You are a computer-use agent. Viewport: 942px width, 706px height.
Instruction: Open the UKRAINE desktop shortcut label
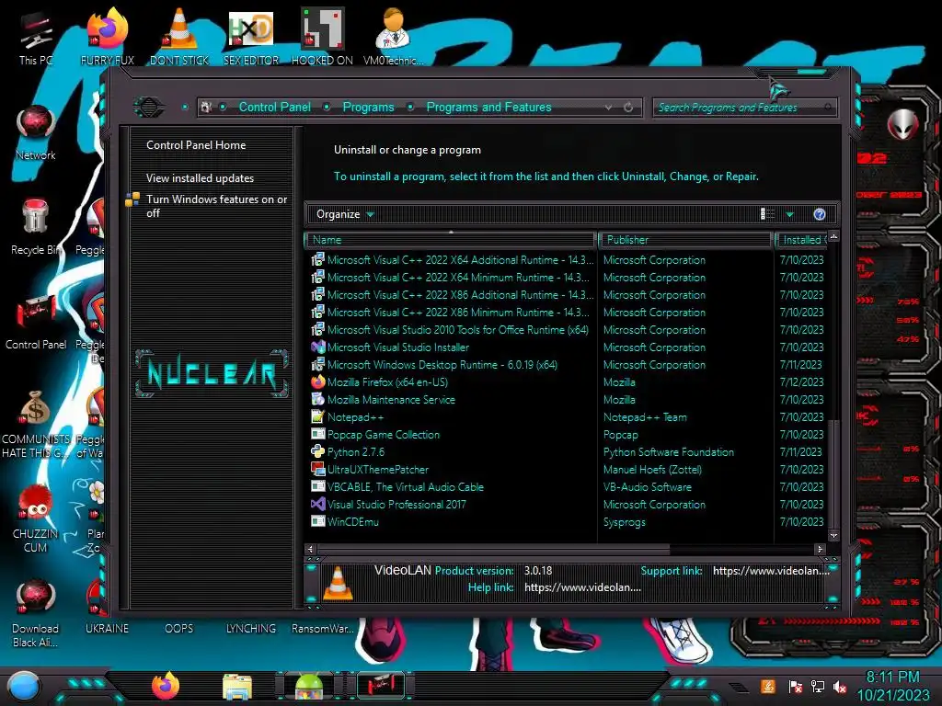coord(107,628)
